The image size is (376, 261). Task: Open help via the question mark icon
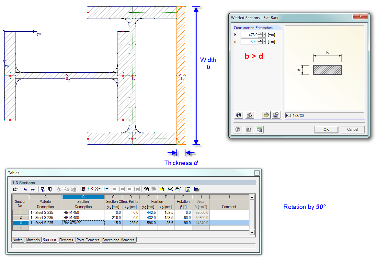[237, 130]
